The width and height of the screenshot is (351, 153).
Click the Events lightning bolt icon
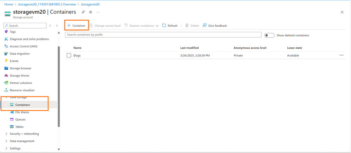(6, 61)
